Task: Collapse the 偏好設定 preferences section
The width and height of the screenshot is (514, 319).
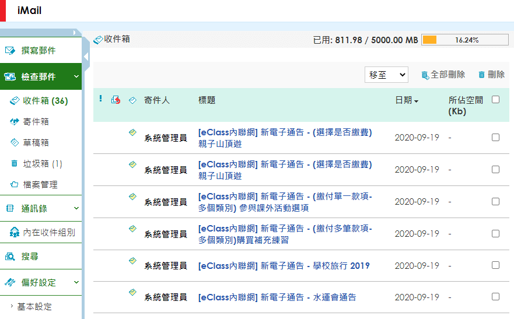Action: point(76,283)
